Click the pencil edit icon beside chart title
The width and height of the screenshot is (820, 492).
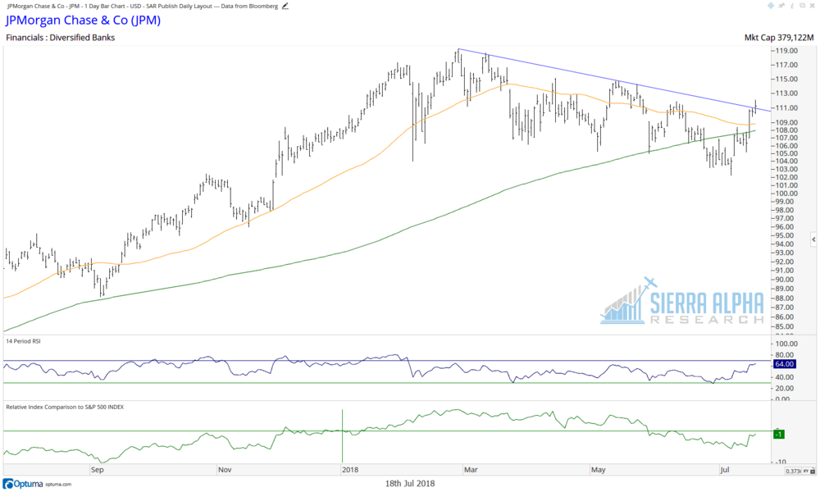point(285,7)
